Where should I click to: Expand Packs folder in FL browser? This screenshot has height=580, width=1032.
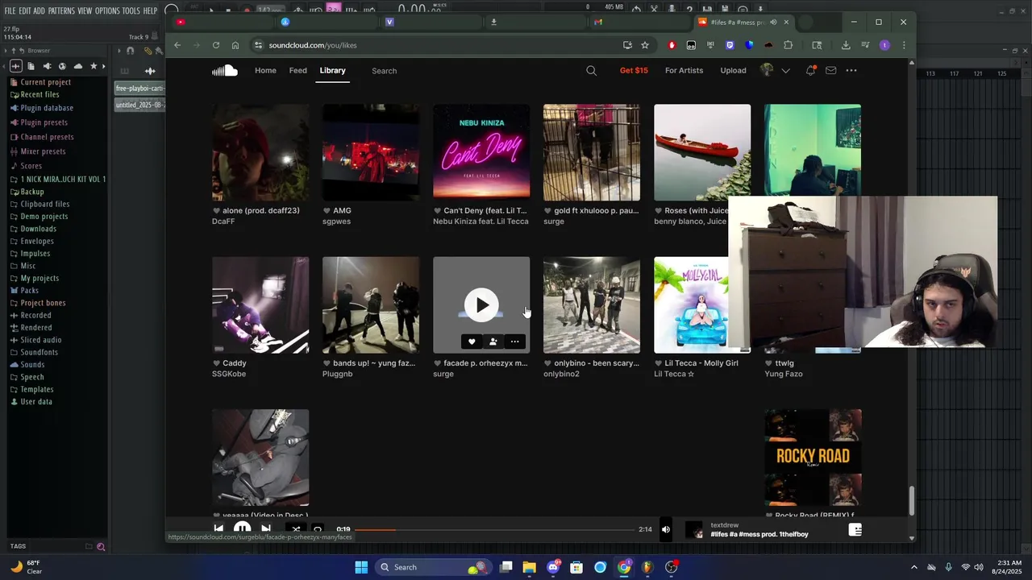29,290
